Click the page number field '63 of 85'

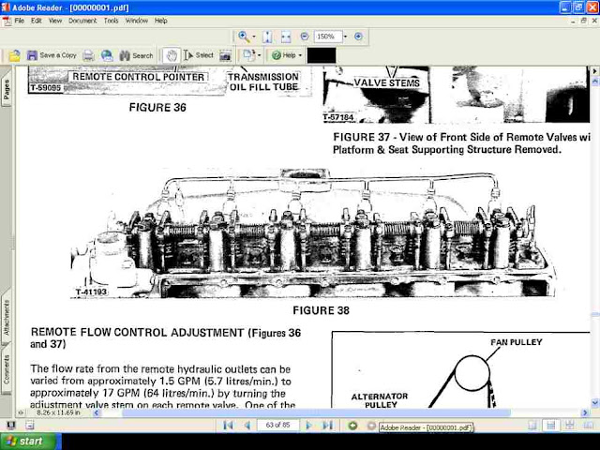[279, 426]
